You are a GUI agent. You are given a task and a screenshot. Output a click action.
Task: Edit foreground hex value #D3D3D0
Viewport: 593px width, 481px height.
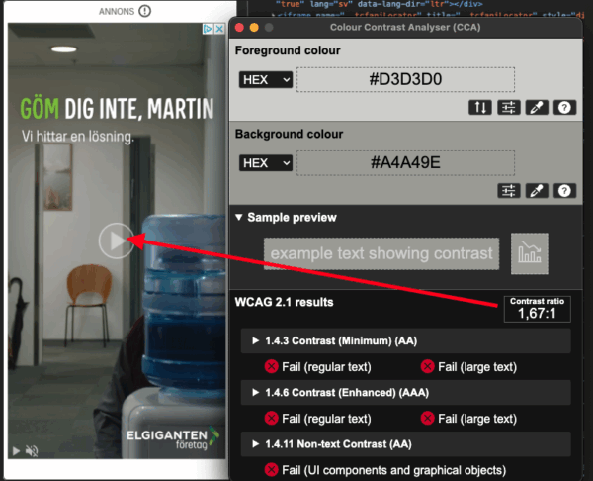point(405,79)
